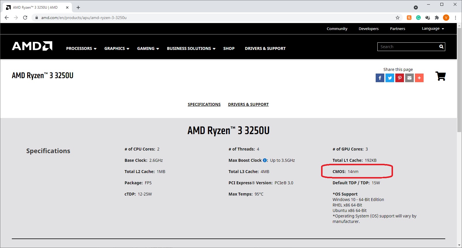Click in the Search input field
Image resolution: width=462 pixels, height=248 pixels.
[x=408, y=47]
